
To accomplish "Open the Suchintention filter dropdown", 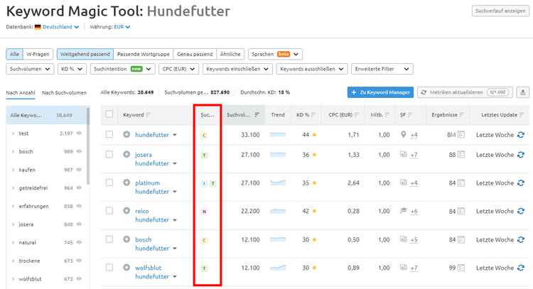I will pyautogui.click(x=123, y=69).
